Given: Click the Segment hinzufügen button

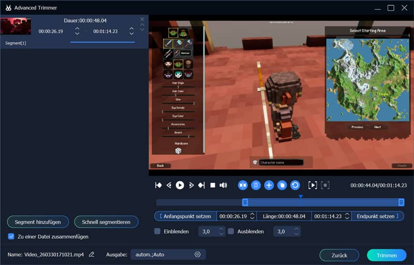Looking at the screenshot, I should (x=38, y=222).
